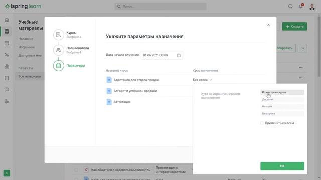Open Доступные мне in materials sidebar
Viewport: 321px width, 180px height.
(30, 55)
